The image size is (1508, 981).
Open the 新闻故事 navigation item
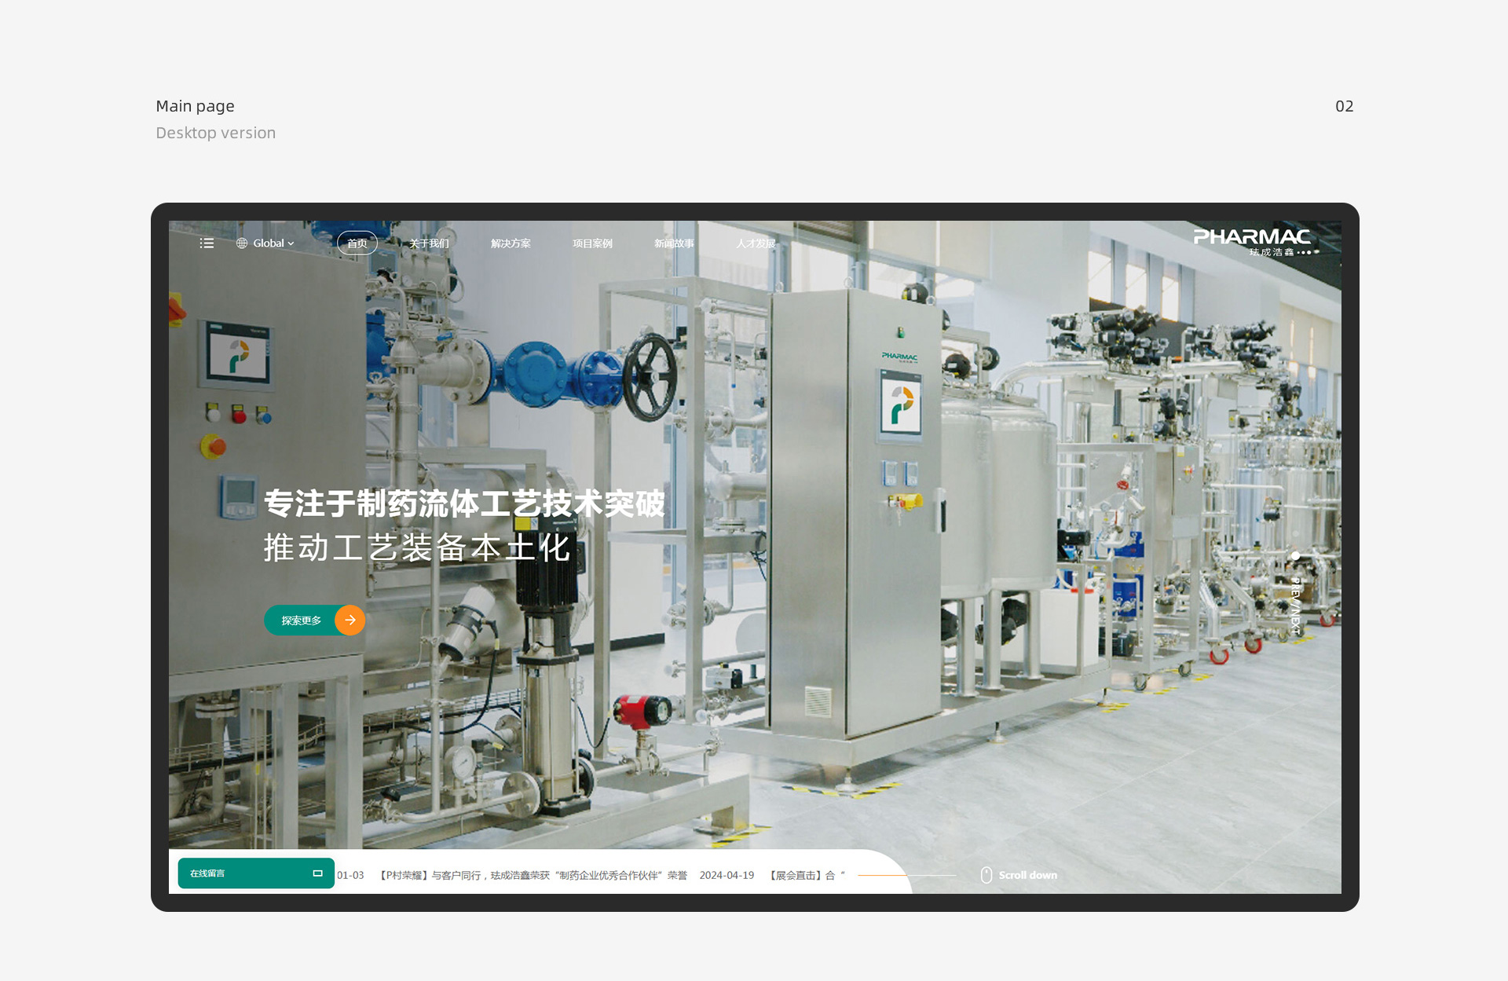click(674, 243)
